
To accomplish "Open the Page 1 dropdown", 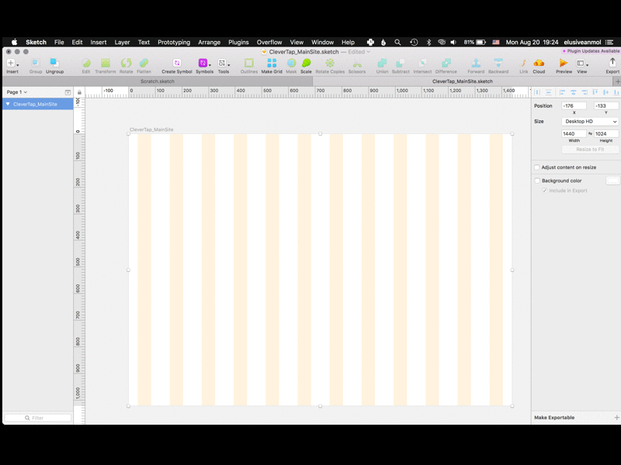I will (x=17, y=91).
